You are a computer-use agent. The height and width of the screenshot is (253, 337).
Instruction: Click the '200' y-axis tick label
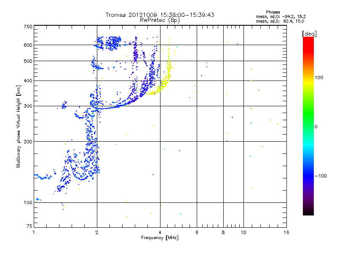point(28,142)
